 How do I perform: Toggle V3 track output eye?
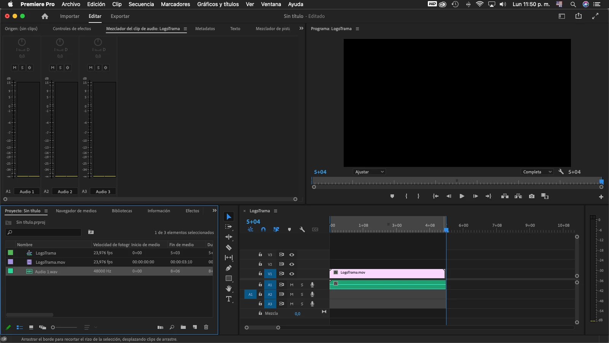(292, 255)
